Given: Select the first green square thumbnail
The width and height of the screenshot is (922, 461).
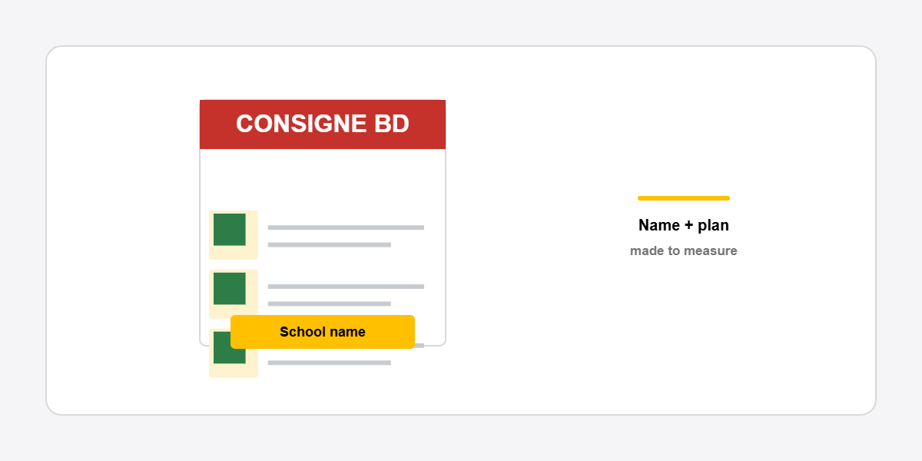Looking at the screenshot, I should tap(230, 230).
